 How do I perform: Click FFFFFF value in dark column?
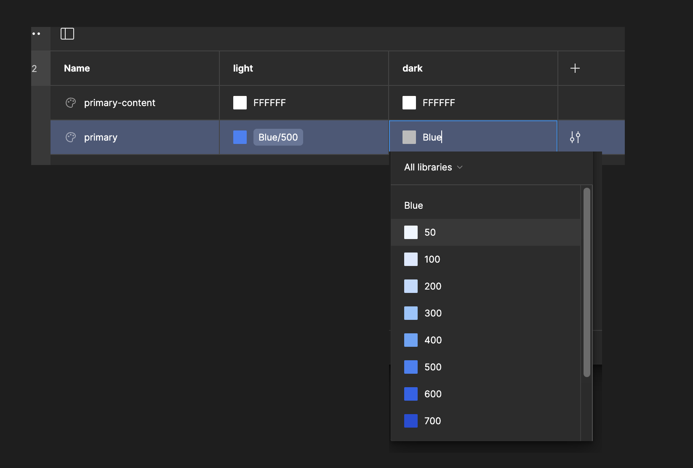point(439,103)
